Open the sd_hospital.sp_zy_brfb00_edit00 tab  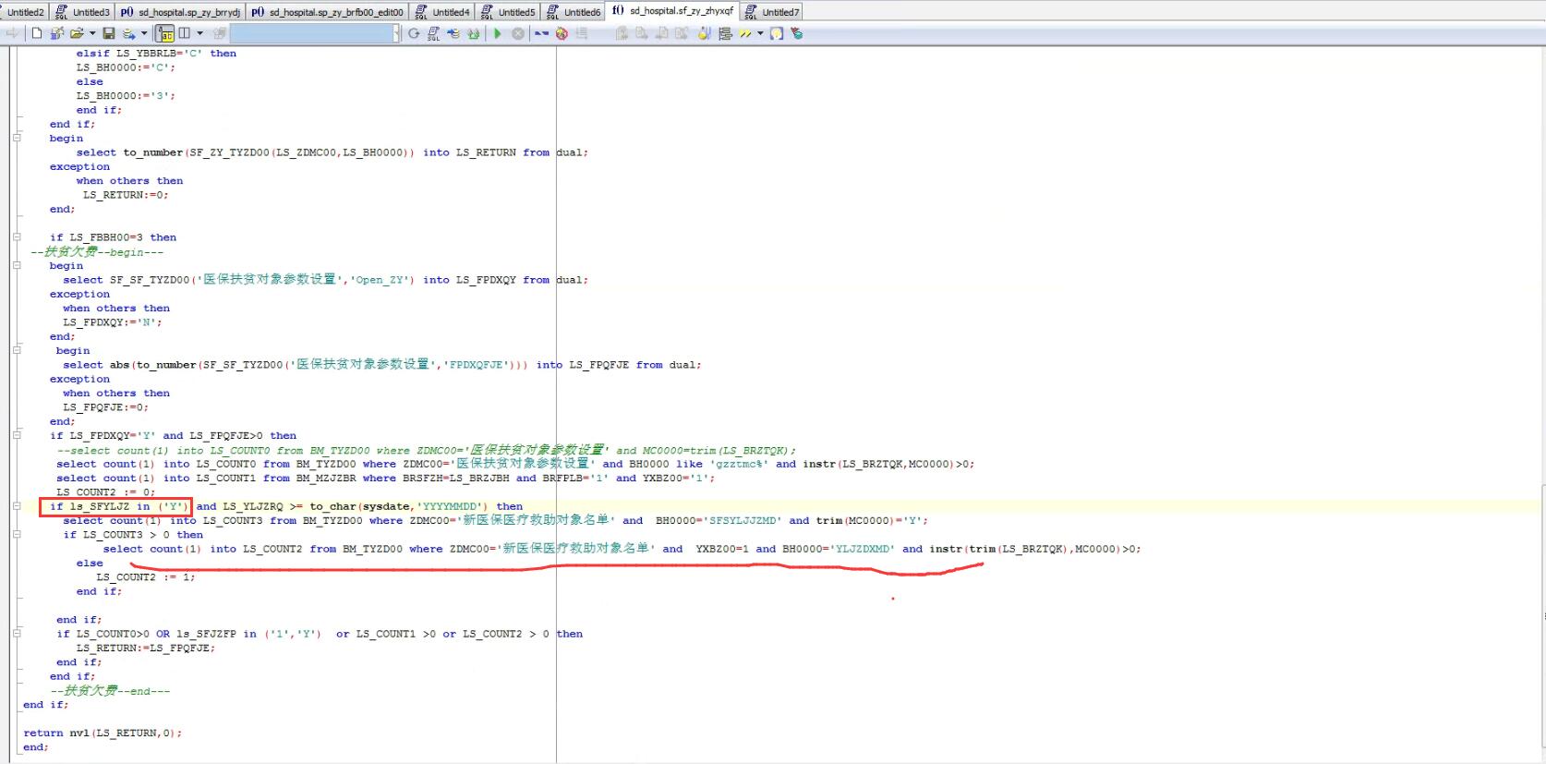328,12
